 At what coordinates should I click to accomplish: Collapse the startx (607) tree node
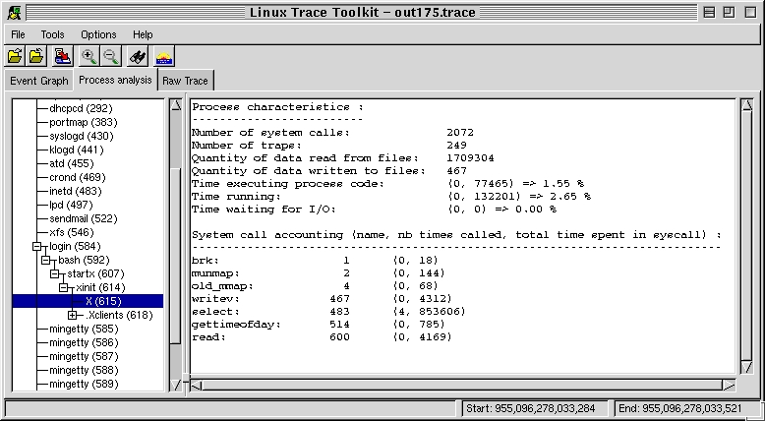(55, 273)
